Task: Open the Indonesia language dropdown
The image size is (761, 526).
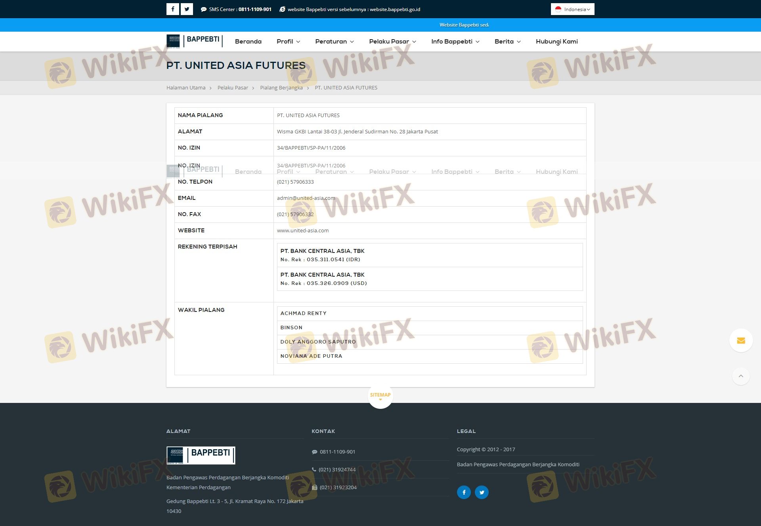Action: [572, 9]
